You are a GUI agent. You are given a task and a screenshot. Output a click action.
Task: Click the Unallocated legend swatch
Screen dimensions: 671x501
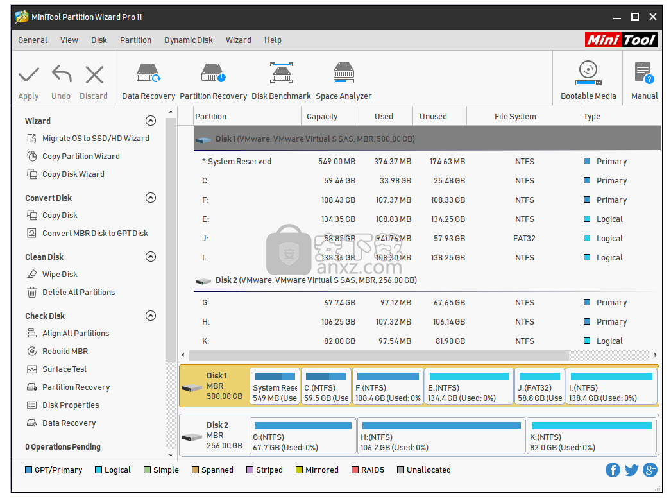pos(400,470)
